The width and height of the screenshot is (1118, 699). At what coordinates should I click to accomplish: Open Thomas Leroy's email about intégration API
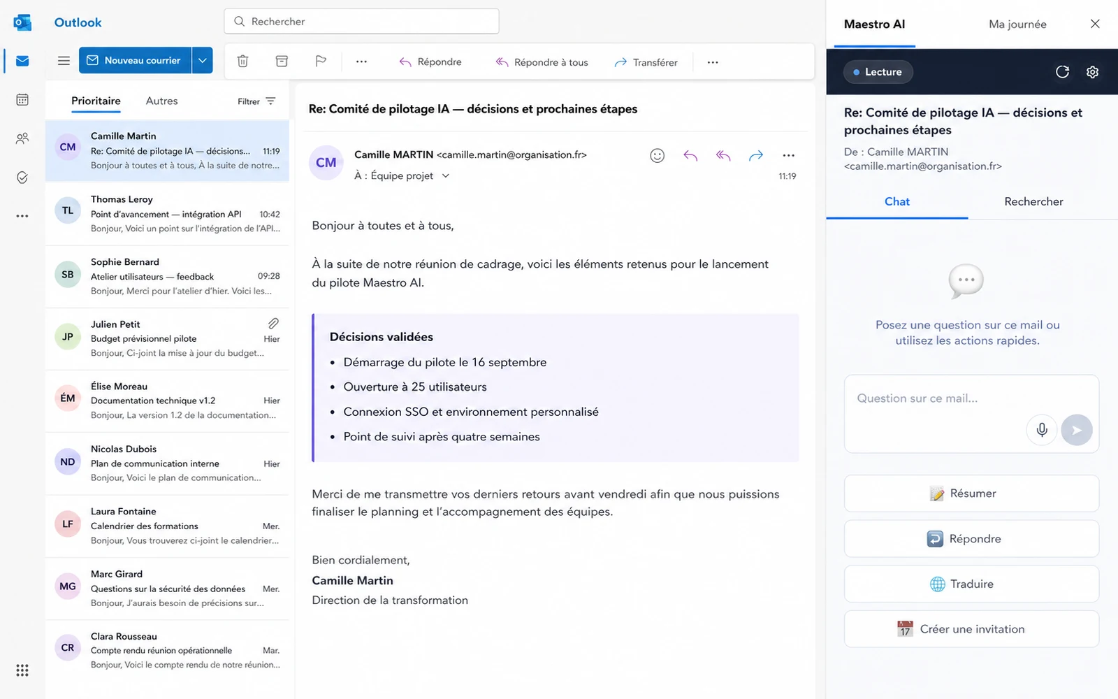tap(167, 214)
